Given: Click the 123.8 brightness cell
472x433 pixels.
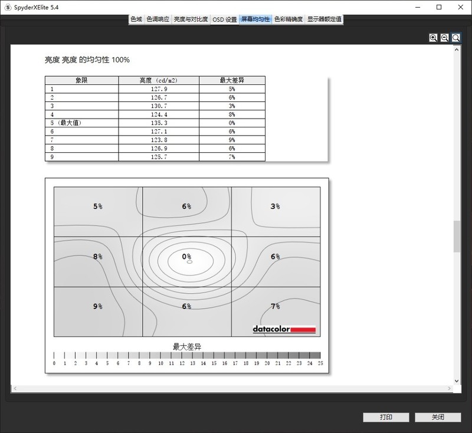Looking at the screenshot, I should tap(159, 140).
